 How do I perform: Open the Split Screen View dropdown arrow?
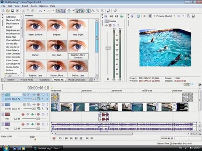154,16
